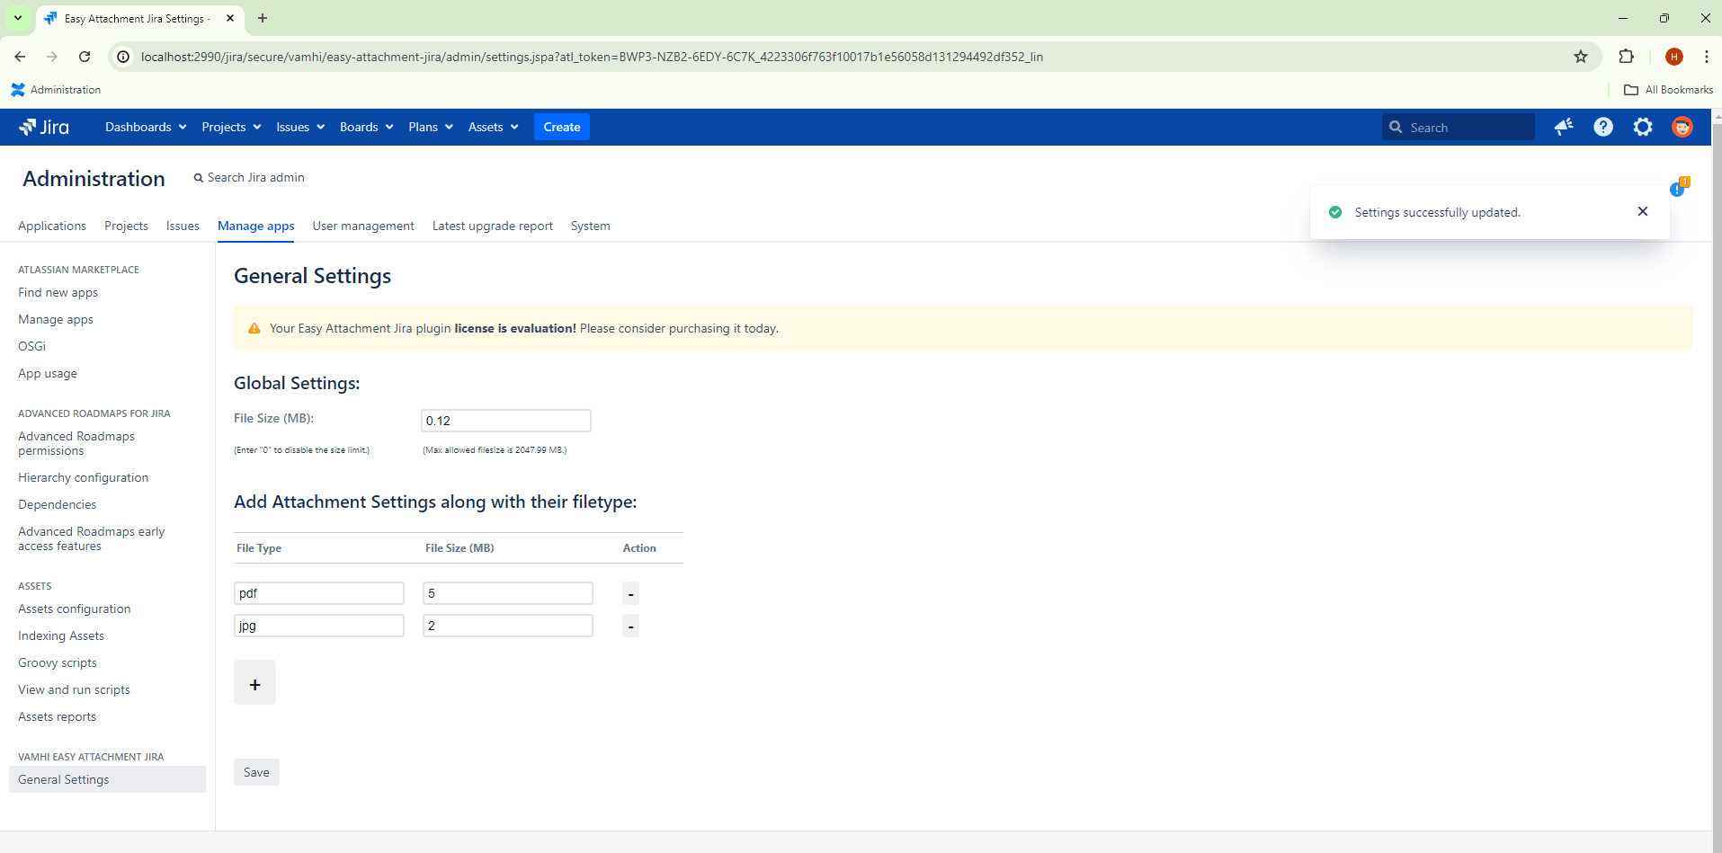Add a new file type row with plus button
The width and height of the screenshot is (1722, 853).
[254, 684]
